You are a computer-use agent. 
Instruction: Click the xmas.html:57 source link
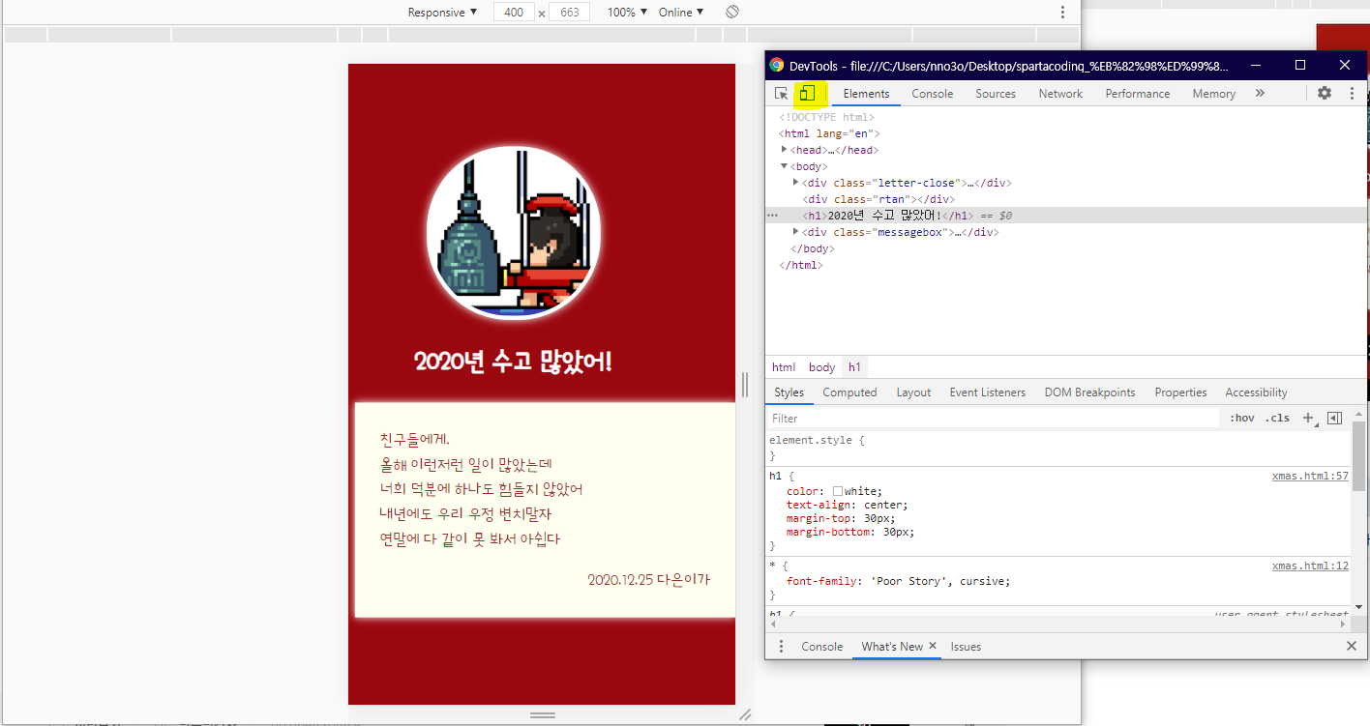point(1310,477)
